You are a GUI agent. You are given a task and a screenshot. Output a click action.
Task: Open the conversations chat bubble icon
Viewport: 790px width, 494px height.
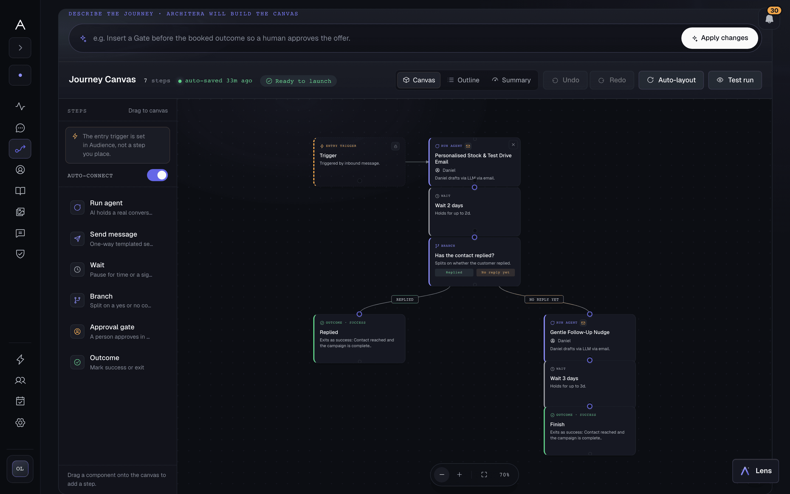(x=20, y=128)
